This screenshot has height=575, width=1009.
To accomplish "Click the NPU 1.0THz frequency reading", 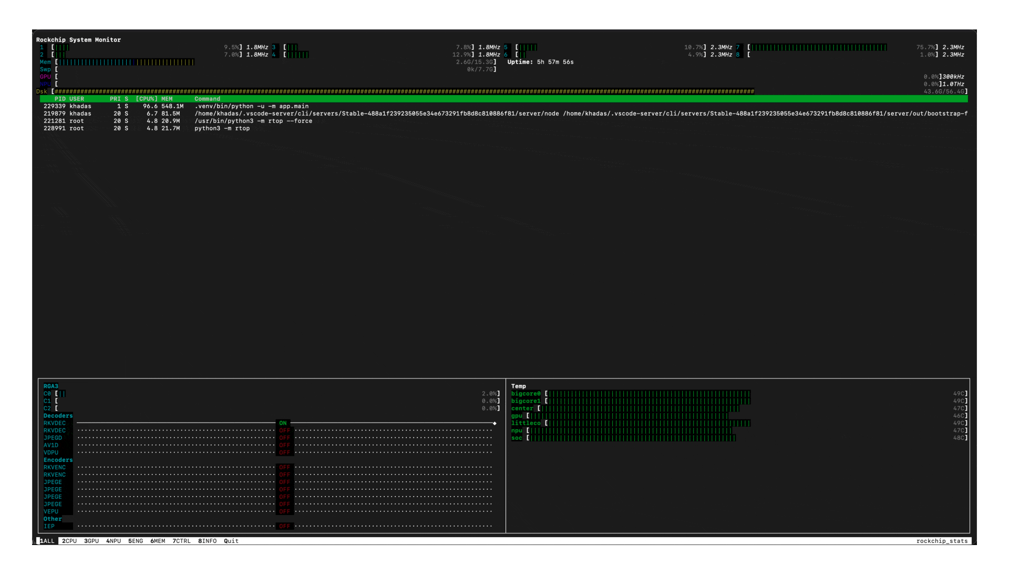I will click(x=953, y=84).
